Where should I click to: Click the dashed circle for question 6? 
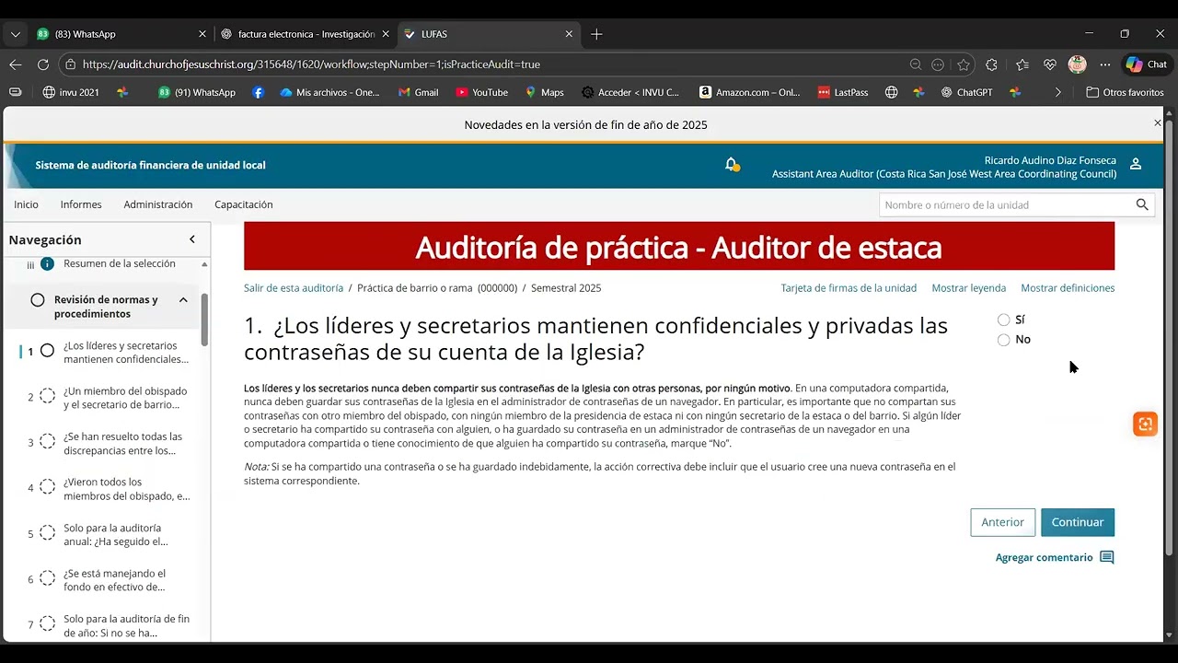(47, 579)
